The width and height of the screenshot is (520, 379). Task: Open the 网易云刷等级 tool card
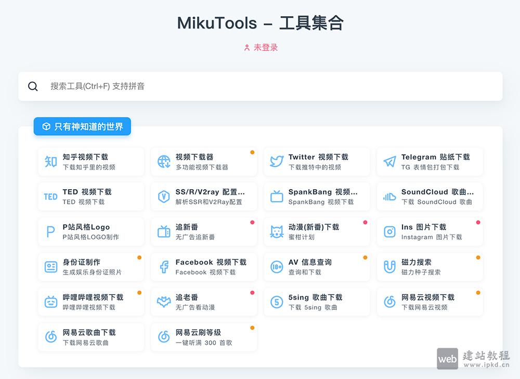coord(203,337)
